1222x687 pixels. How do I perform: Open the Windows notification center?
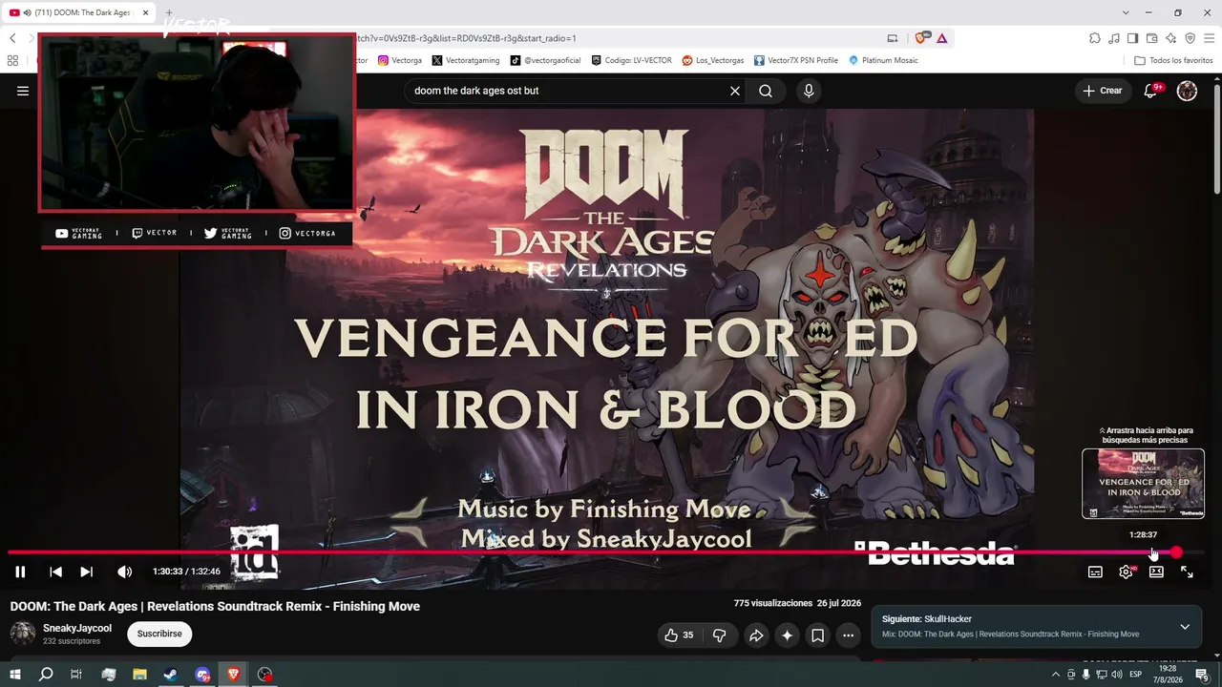pyautogui.click(x=1202, y=675)
